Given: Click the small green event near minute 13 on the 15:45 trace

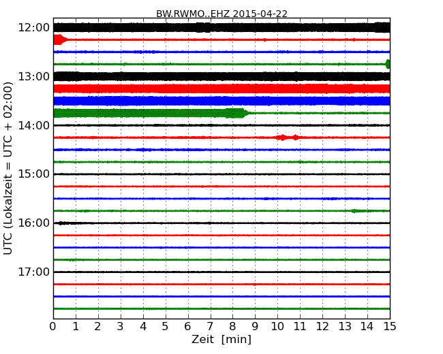Looking at the screenshot, I should pos(359,211).
